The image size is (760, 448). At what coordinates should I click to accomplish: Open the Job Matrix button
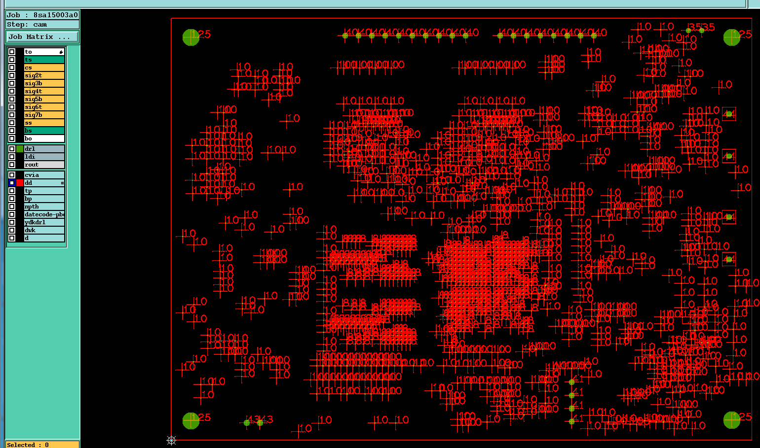click(x=42, y=37)
